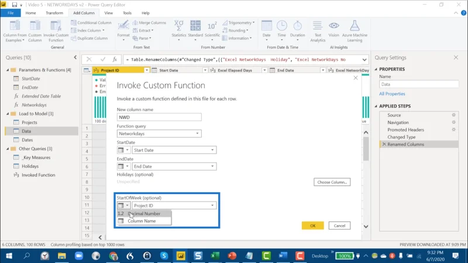Edit New column name field
Viewport: 468px width, 263px height.
(x=159, y=117)
